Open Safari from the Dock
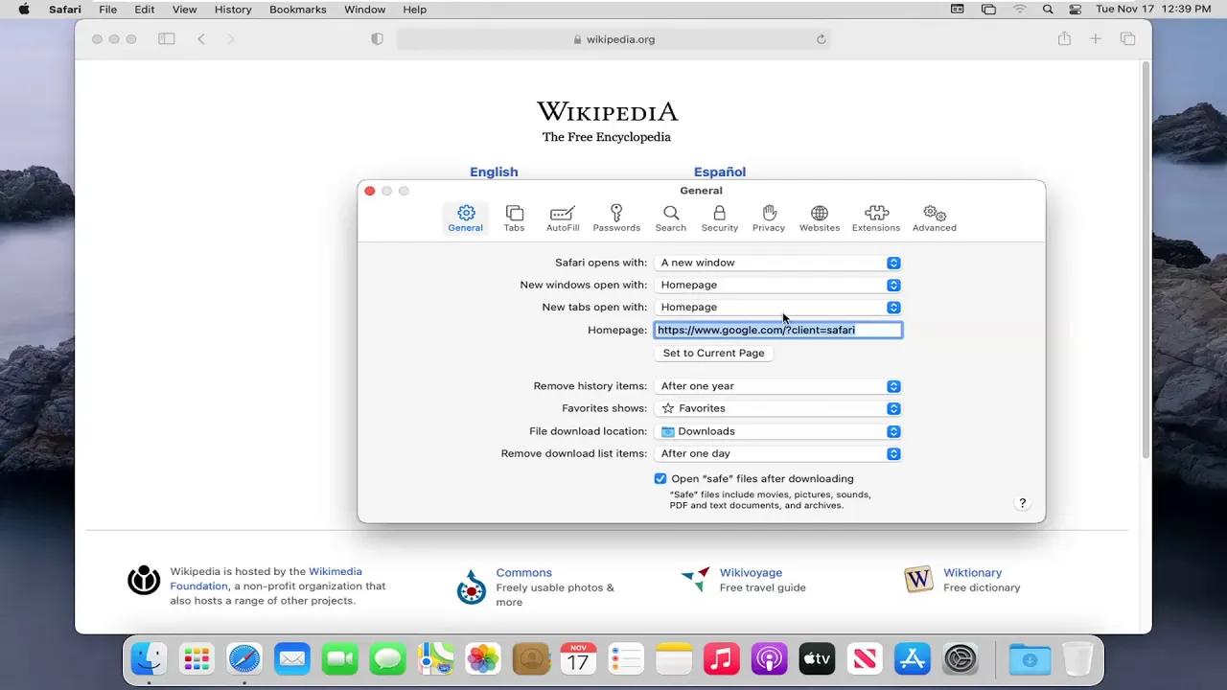Image resolution: width=1227 pixels, height=690 pixels. click(244, 659)
